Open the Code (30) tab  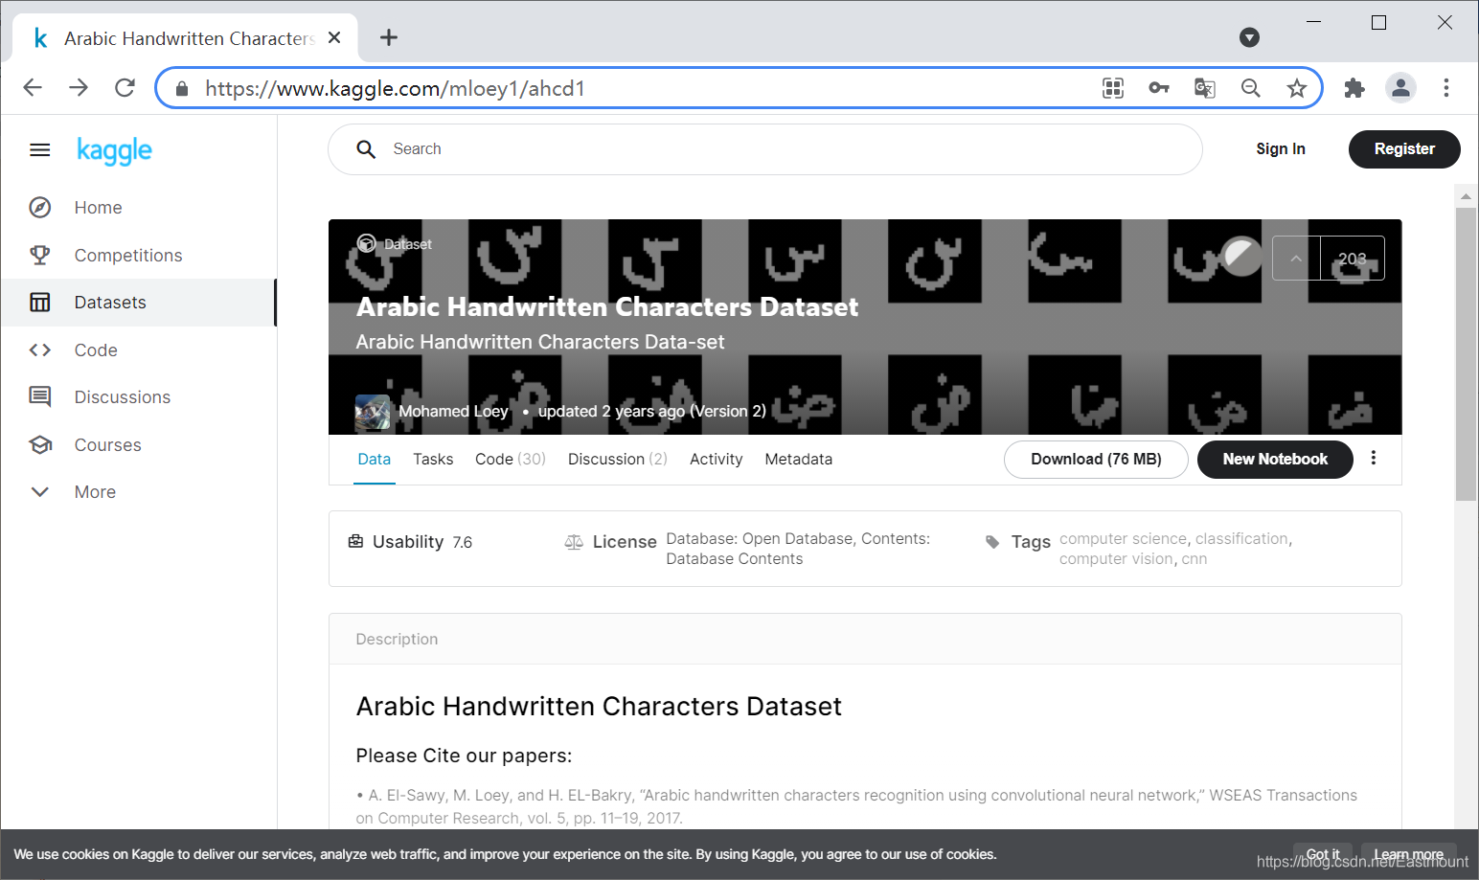tap(511, 460)
